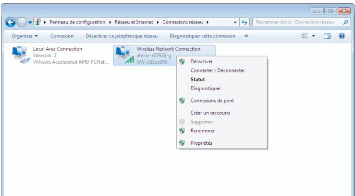This screenshot has width=355, height=196.
Task: Select the Wireless Network Connection icon
Action: point(125,55)
